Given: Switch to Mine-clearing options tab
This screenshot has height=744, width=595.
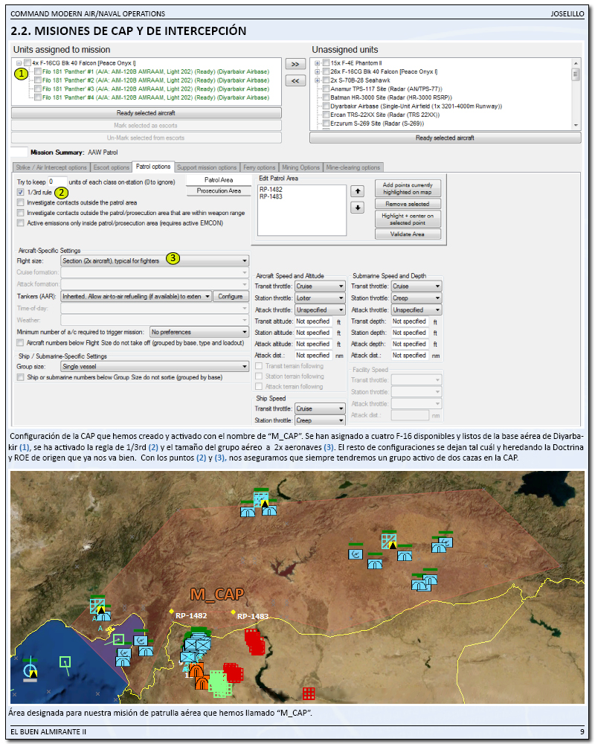Looking at the screenshot, I should (x=353, y=167).
